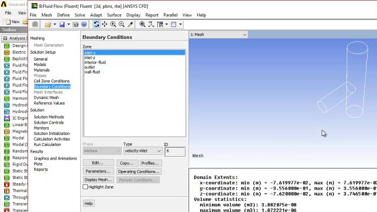This screenshot has height=212, width=377.
Task: Open the Solve menu
Action: 80,15
